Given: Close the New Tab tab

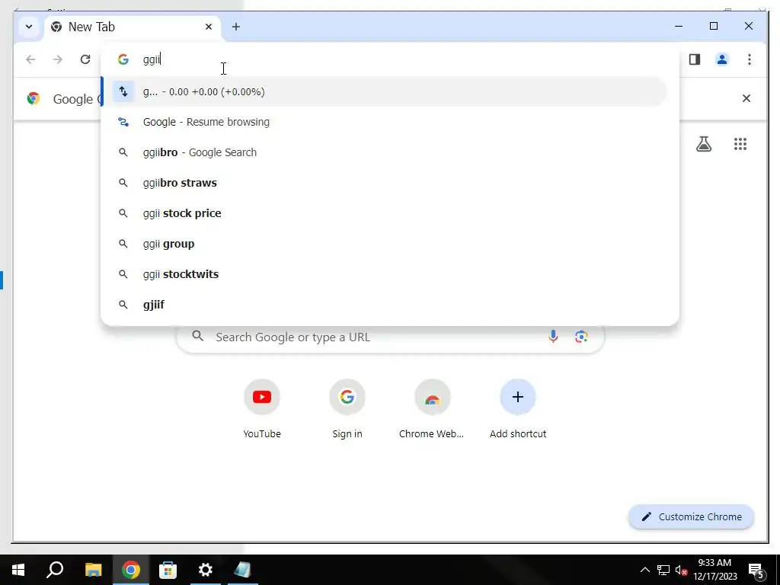Looking at the screenshot, I should tap(209, 27).
